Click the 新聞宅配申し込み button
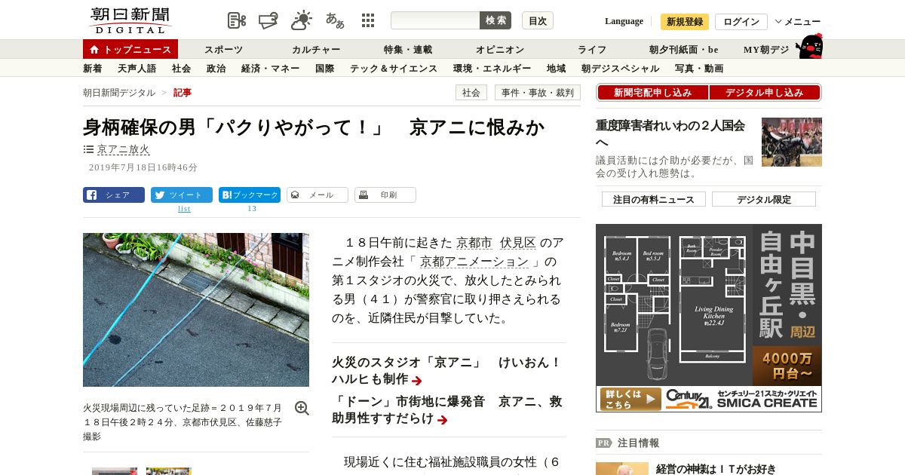905x475 pixels. (653, 93)
